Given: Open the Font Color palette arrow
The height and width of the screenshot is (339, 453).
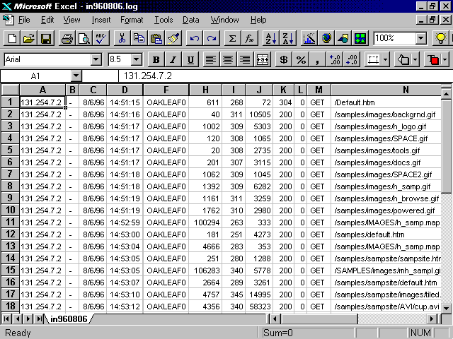Looking at the screenshot, I should (x=445, y=60).
